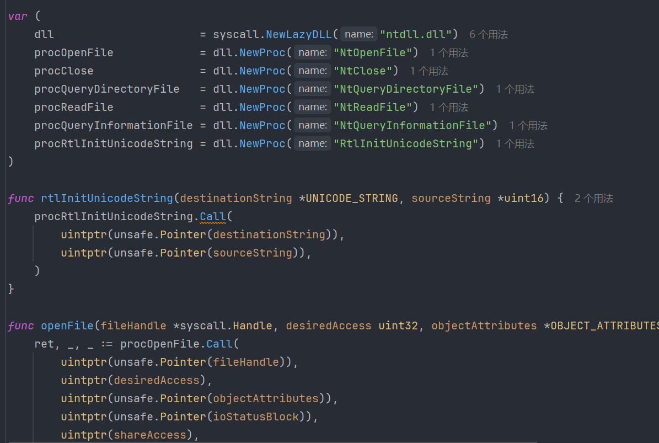Click the UNICODE_STRING type in function signature
The height and width of the screenshot is (443, 659).
(352, 198)
